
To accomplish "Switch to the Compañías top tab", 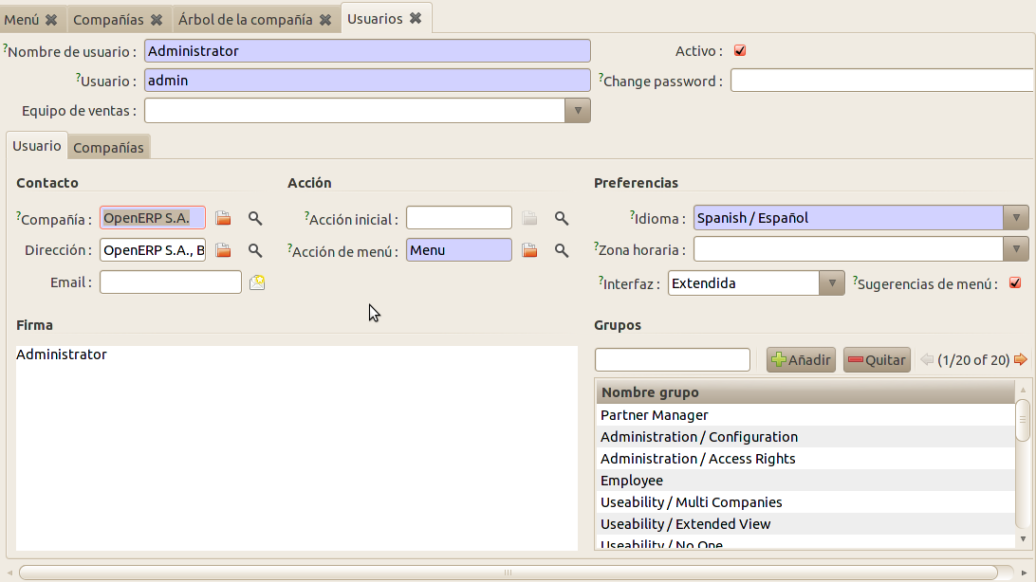I will (108, 20).
